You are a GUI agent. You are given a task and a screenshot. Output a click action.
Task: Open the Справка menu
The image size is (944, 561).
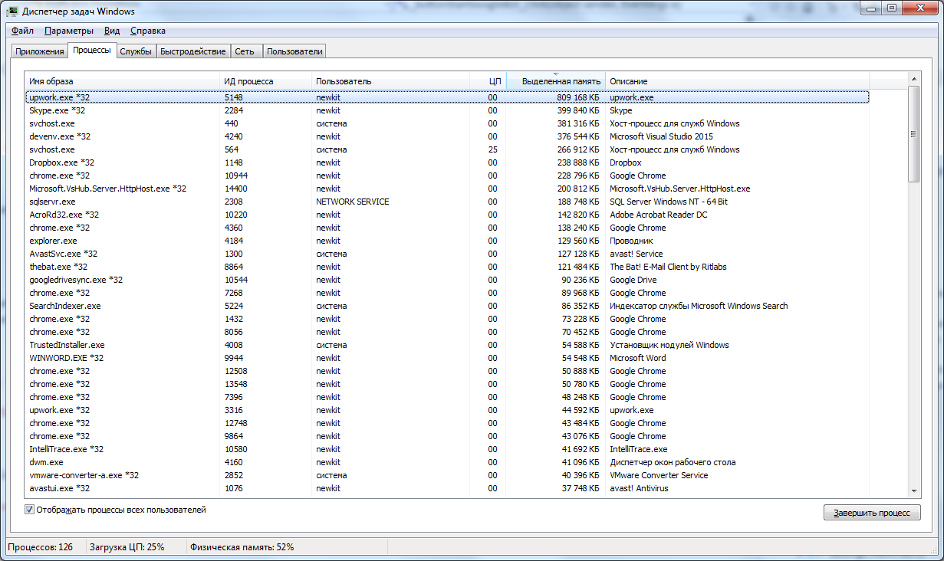click(148, 31)
